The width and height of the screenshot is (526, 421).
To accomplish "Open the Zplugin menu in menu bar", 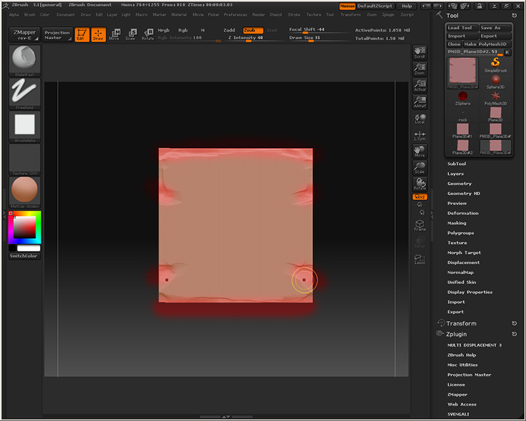I will pos(388,14).
